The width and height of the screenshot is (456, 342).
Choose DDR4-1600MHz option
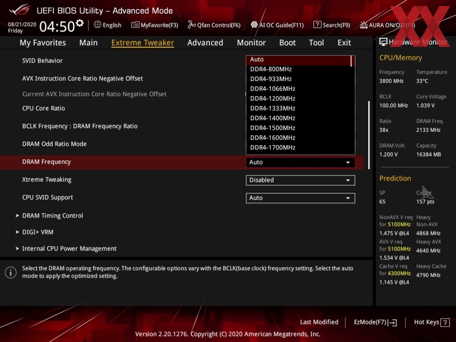pyautogui.click(x=298, y=137)
